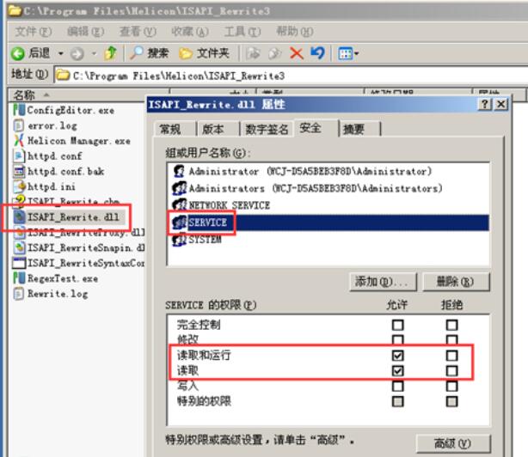Toggle the allow checkbox for 读取和运行
Image resolution: width=528 pixels, height=457 pixels.
(397, 355)
